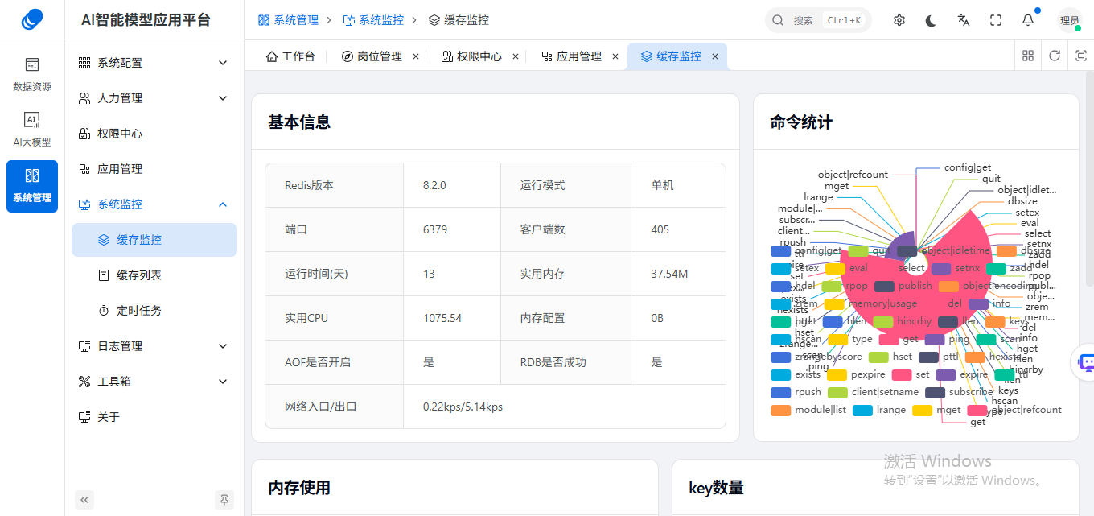
Task: Toggle the subscribe legend entry
Action: tap(959, 392)
